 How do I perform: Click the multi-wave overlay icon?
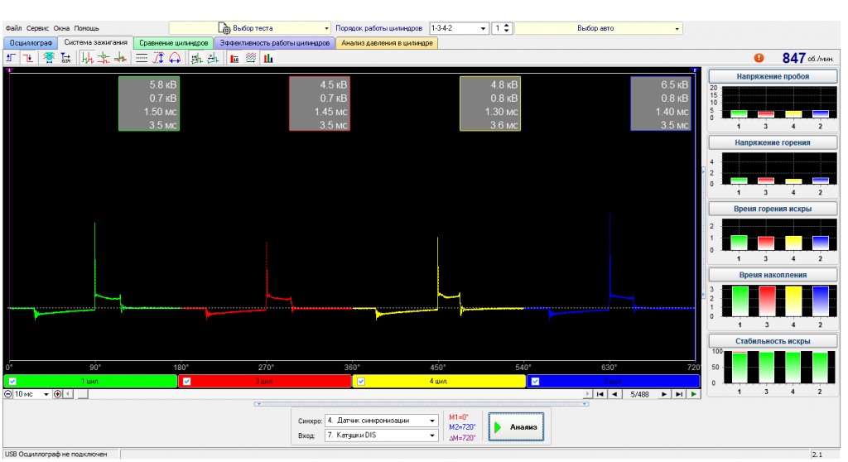251,58
